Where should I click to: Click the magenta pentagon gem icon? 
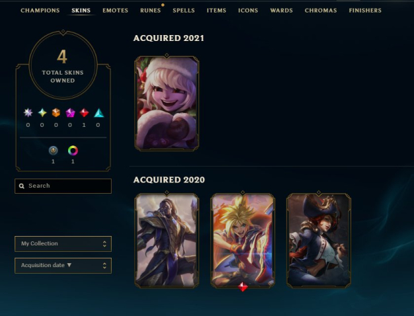[70, 113]
